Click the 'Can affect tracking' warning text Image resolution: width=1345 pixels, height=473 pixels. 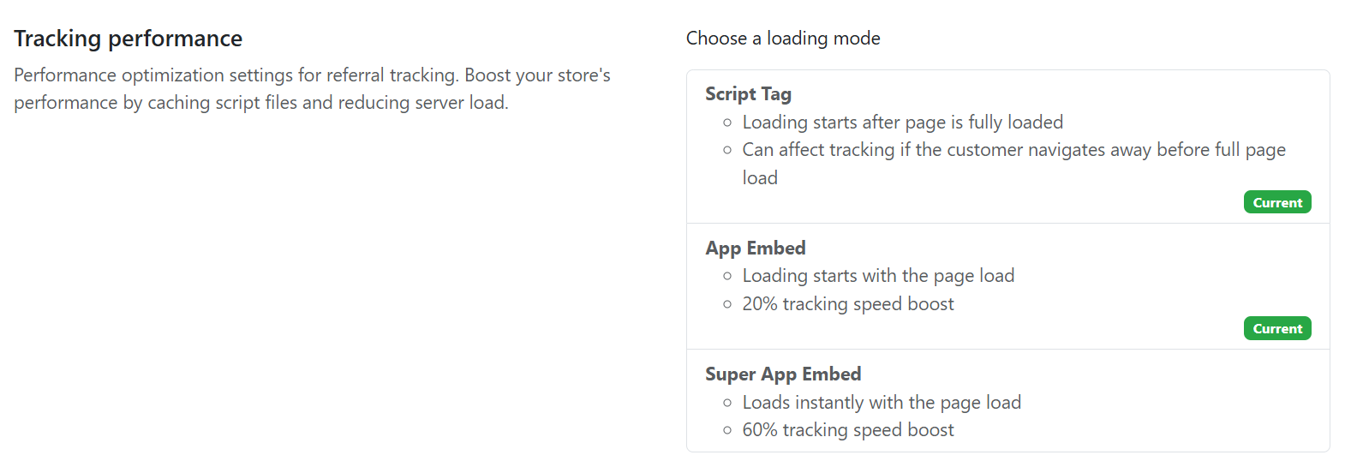pyautogui.click(x=1013, y=151)
